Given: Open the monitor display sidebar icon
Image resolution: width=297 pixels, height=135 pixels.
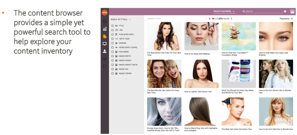Looking at the screenshot, I should coord(105,44).
